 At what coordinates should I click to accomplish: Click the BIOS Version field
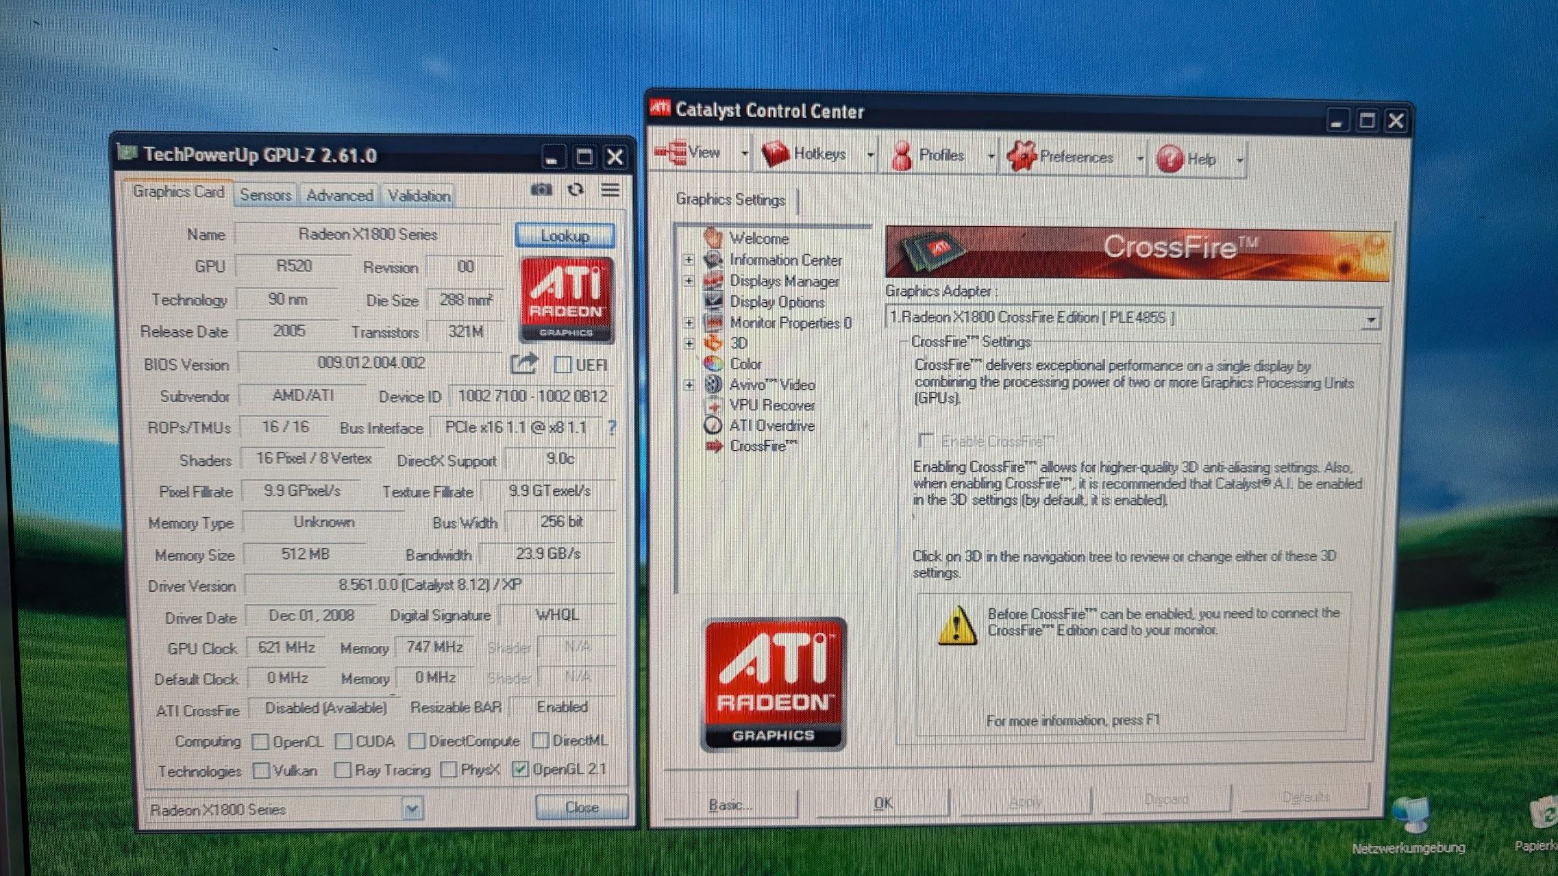tap(371, 362)
